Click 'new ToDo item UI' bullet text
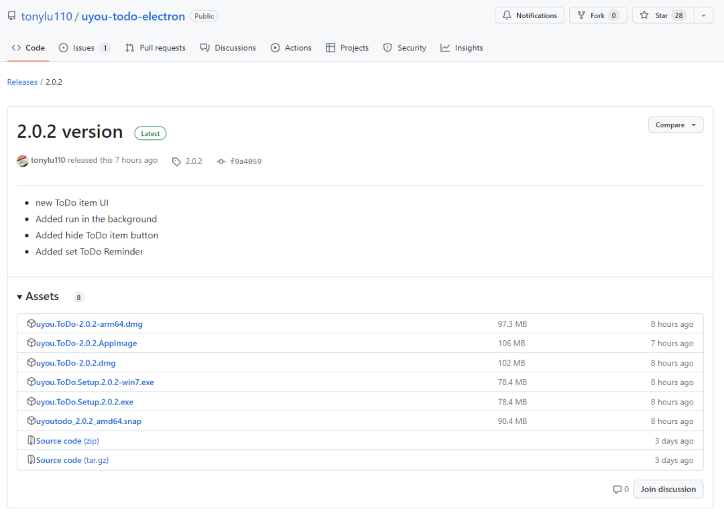The width and height of the screenshot is (724, 517). (x=72, y=203)
